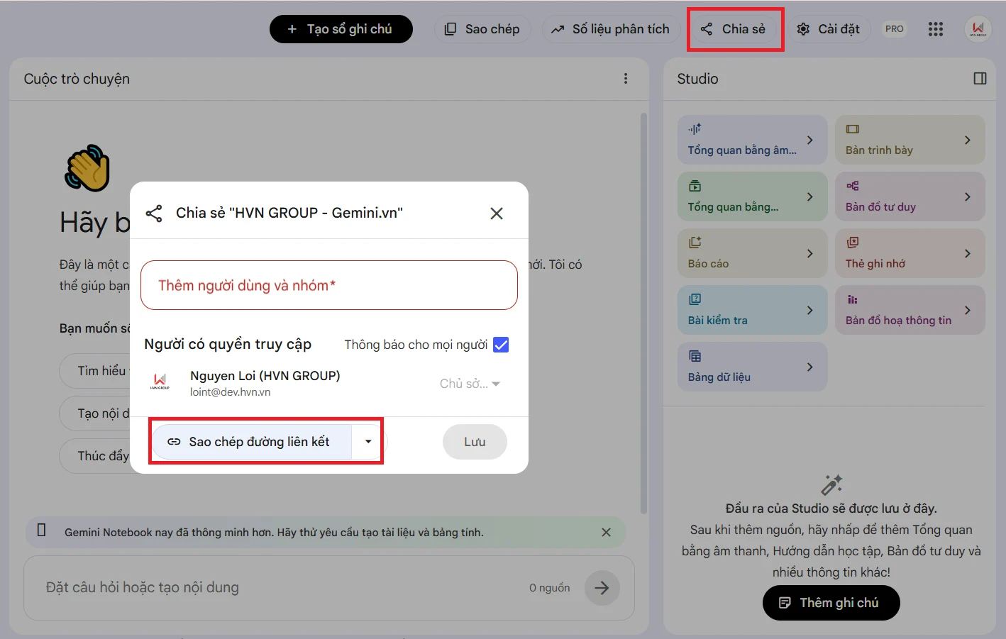This screenshot has width=1006, height=639.
Task: Click the Bảng dữ liệu table icon
Action: [x=695, y=356]
